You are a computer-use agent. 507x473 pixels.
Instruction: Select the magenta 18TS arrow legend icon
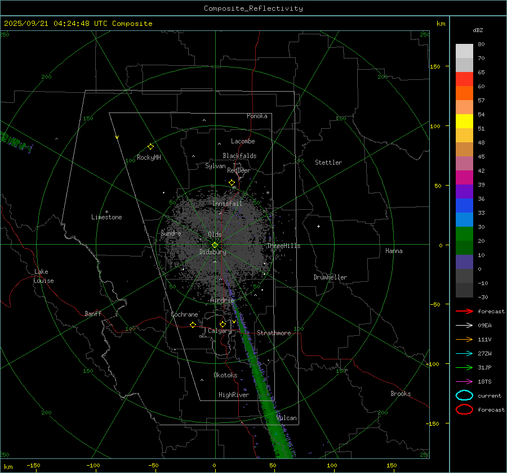(464, 381)
